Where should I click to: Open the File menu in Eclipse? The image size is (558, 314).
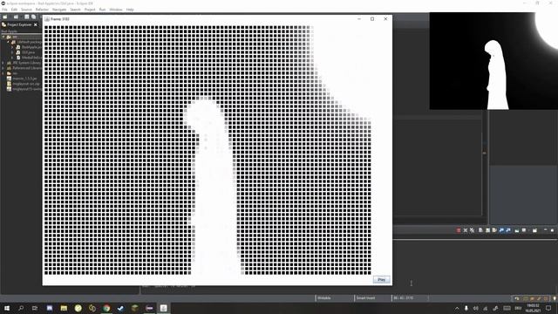tap(4, 10)
